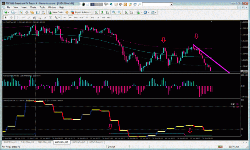Image resolution: width=250 pixels, height=150 pixels.
Task: Click the globe icon in the title bar
Action: (x=111, y=4)
